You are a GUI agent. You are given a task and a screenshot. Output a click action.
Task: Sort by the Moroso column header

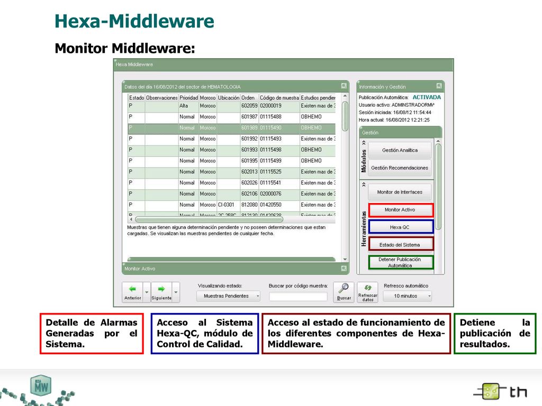coord(207,98)
